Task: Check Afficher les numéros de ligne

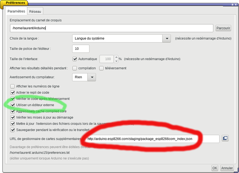Action: pyautogui.click(x=13, y=86)
